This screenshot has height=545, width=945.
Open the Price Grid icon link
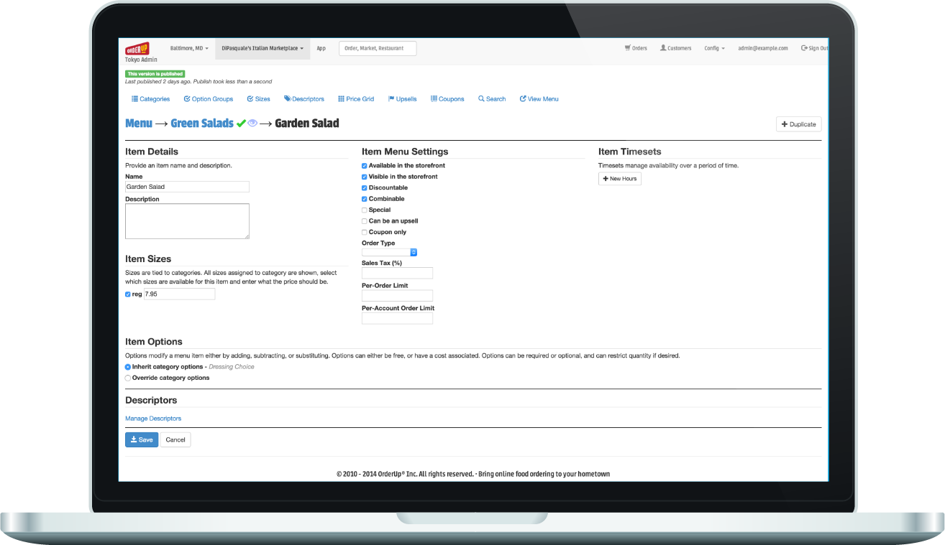342,99
